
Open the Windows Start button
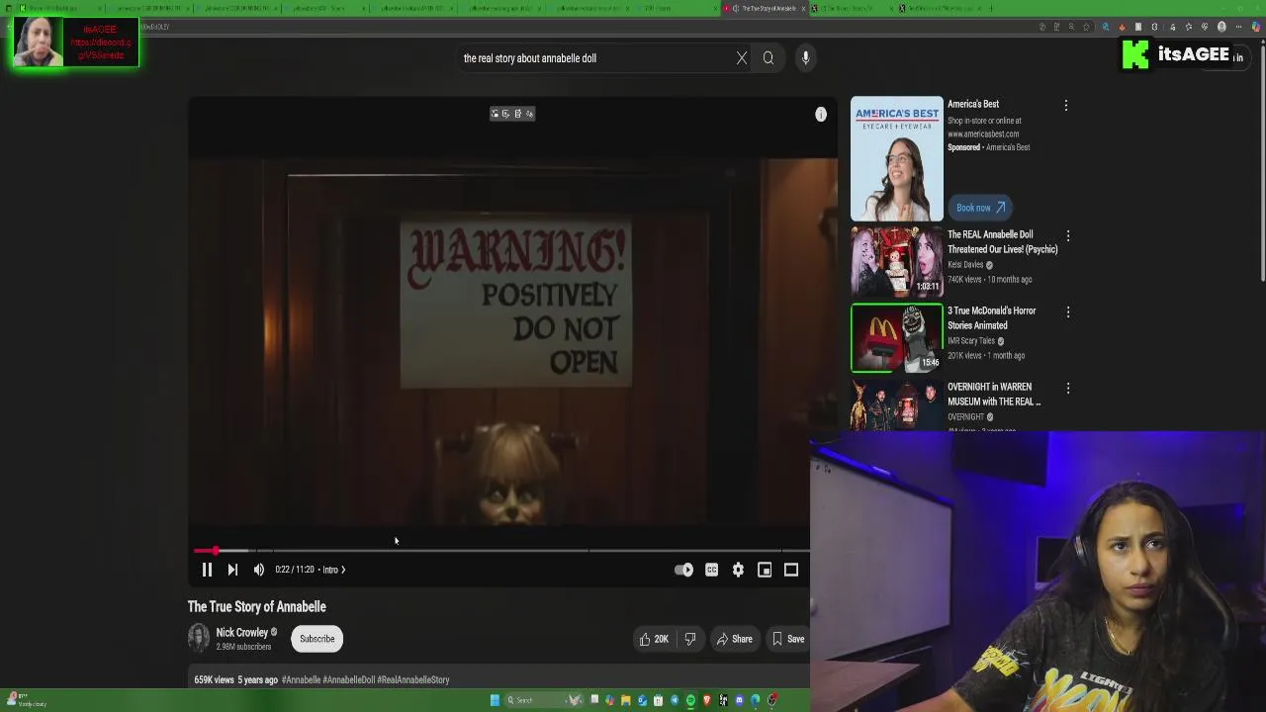point(495,700)
